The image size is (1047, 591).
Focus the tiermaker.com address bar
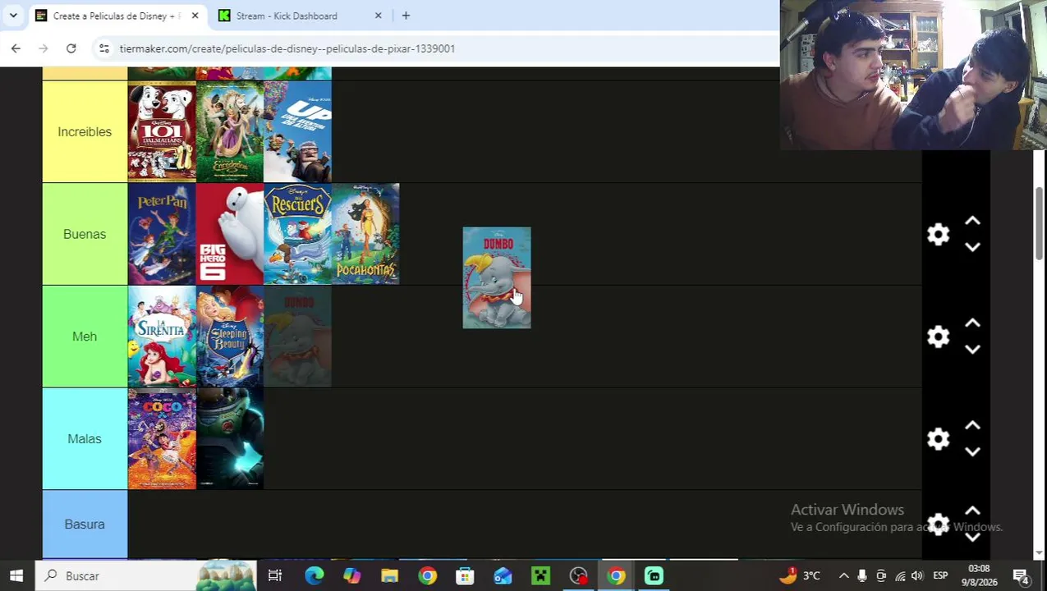[287, 48]
